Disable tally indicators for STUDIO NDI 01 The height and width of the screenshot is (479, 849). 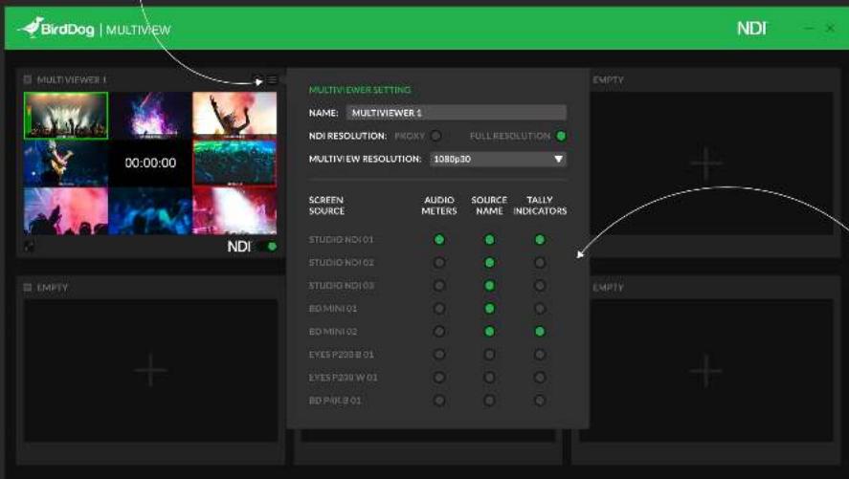(x=540, y=239)
